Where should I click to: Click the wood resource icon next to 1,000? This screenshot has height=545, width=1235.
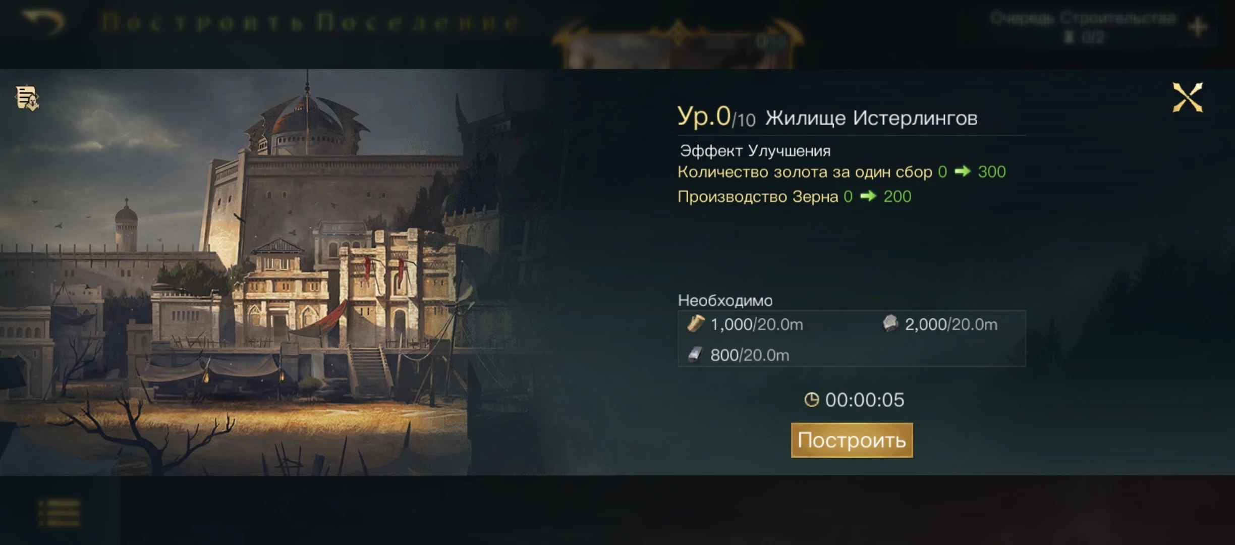coord(696,323)
